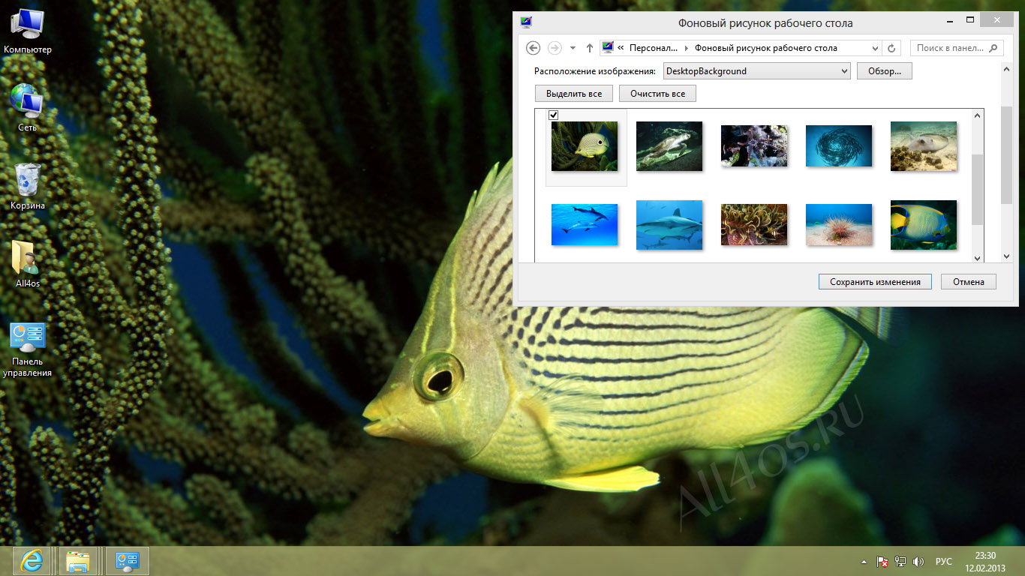Click outer window scroll up arrow

(x=1007, y=68)
